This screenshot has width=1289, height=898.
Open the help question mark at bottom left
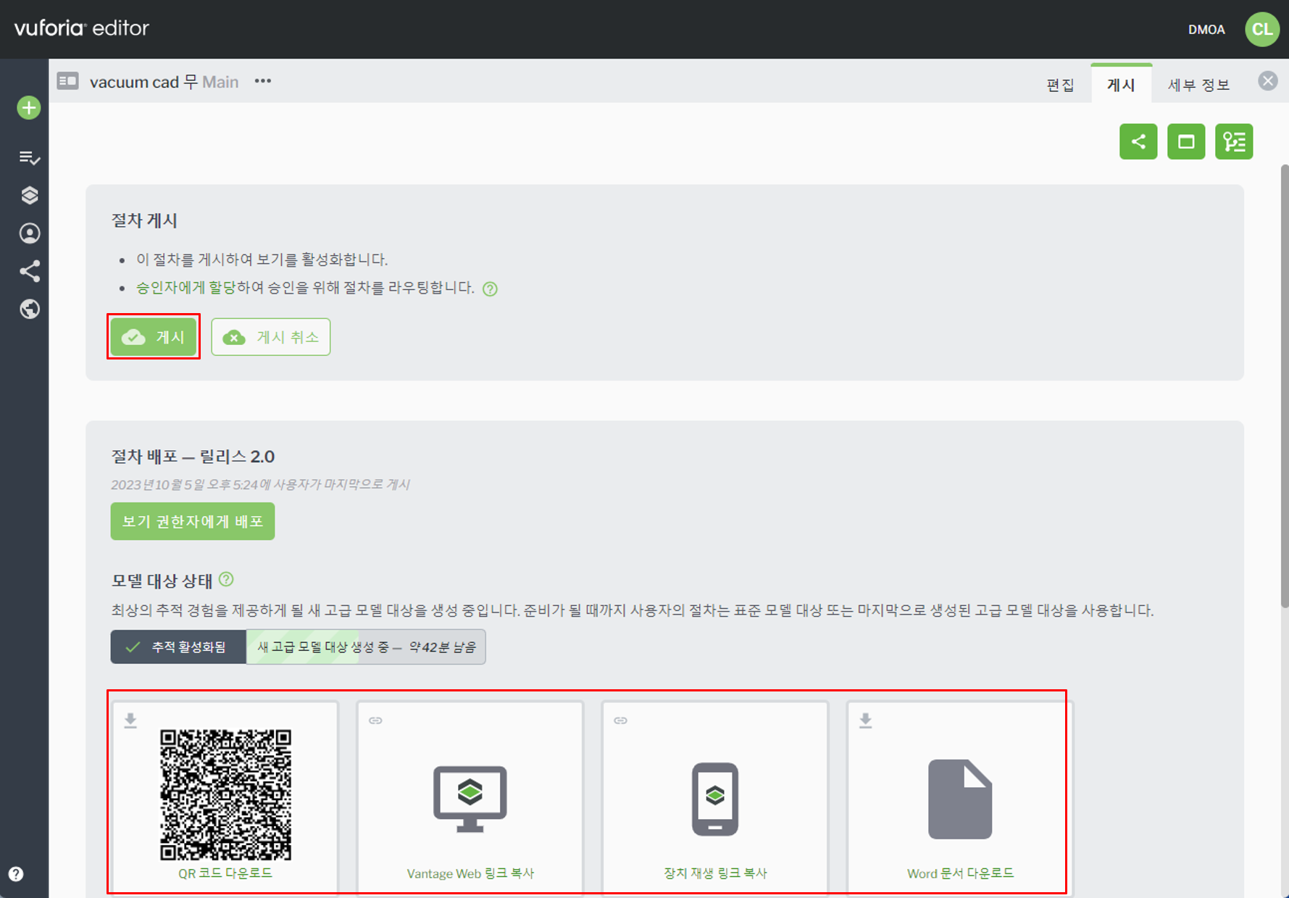click(x=16, y=874)
